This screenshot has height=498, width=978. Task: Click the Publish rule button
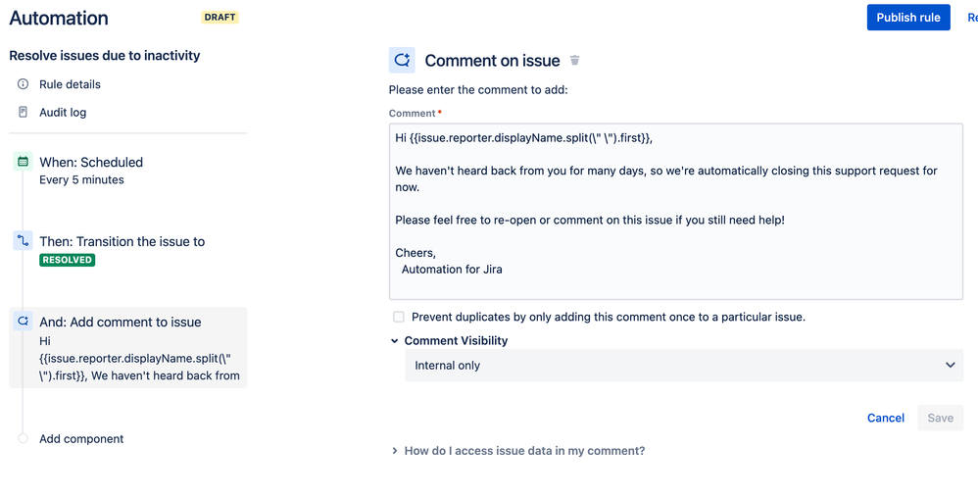pyautogui.click(x=908, y=18)
